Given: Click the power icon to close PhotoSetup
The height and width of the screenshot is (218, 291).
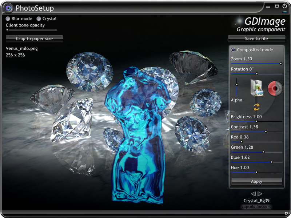Looking at the screenshot, I should [285, 6].
